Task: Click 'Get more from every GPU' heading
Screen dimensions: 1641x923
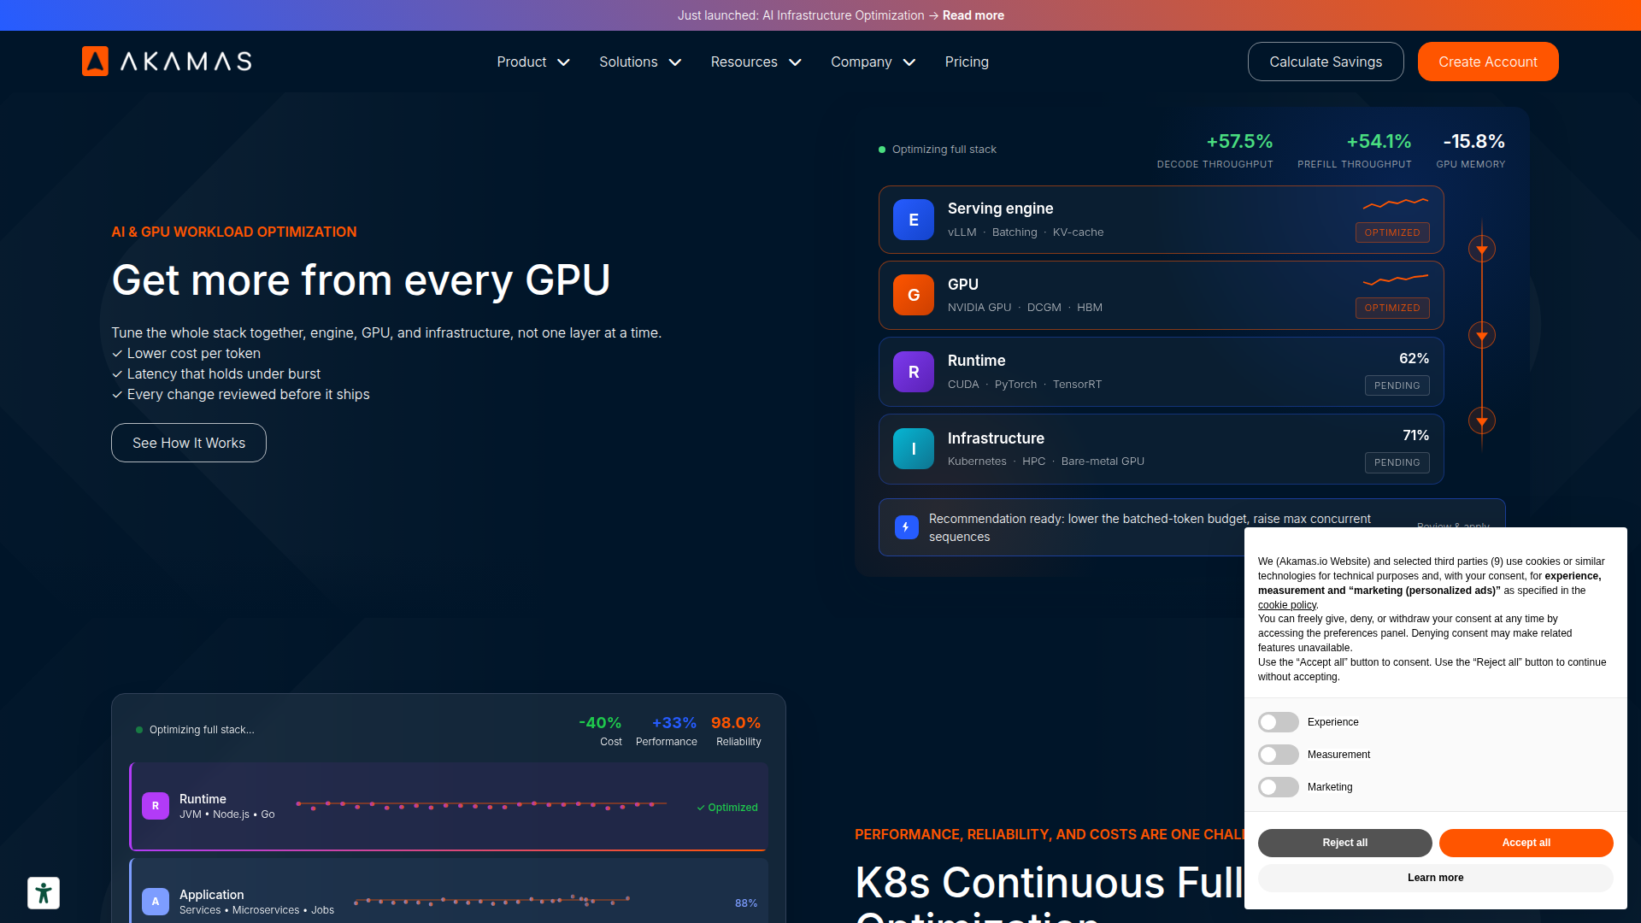Action: coord(361,280)
